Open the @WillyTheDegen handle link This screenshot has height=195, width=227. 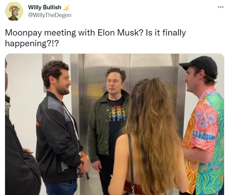click(x=50, y=15)
